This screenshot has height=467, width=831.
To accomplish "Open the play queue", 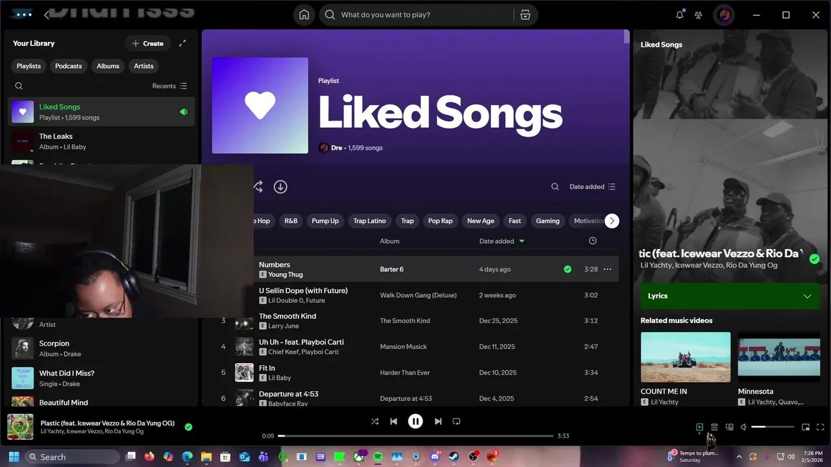I will 714,427.
